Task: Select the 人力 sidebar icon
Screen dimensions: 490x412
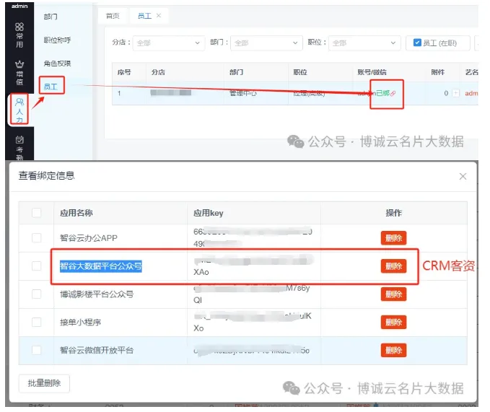Action: pyautogui.click(x=19, y=110)
